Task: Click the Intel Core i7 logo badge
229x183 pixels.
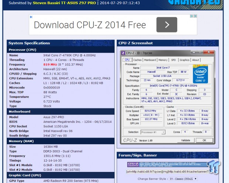Action: (x=200, y=74)
